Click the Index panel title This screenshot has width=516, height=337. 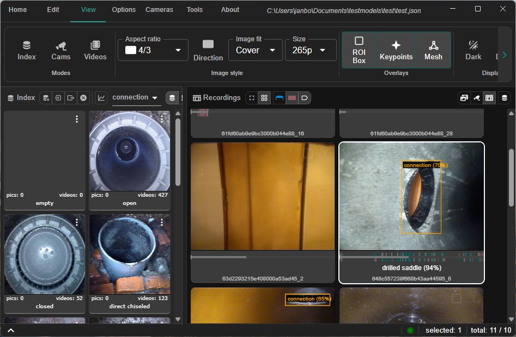pos(26,98)
